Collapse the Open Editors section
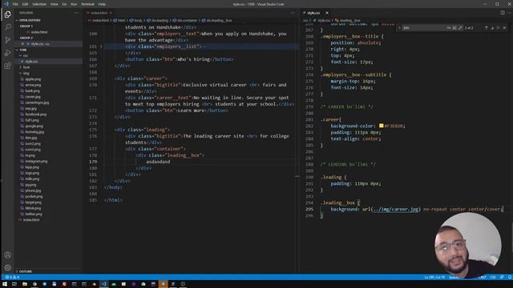This screenshot has width=513, height=288. pyautogui.click(x=30, y=20)
